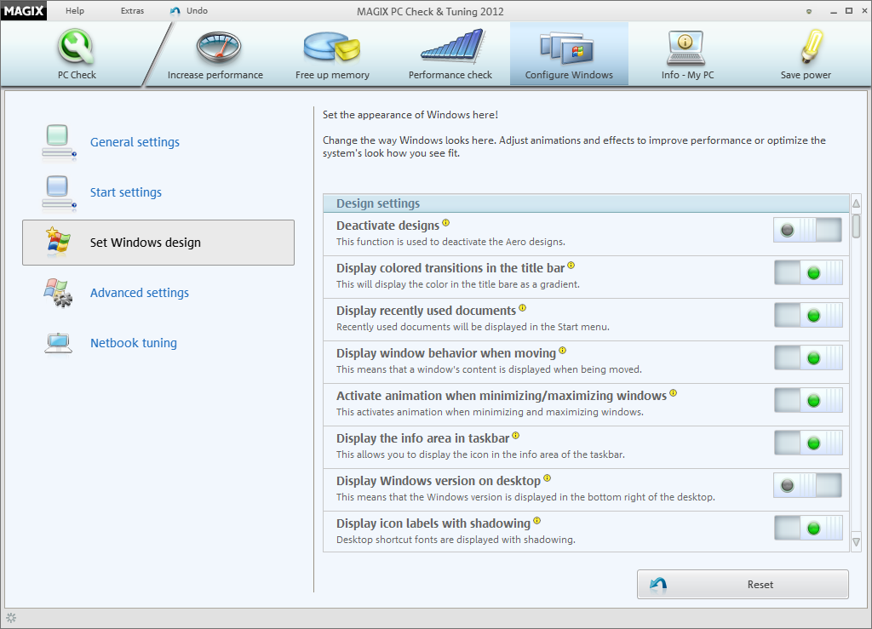Open Netbook tuning
The width and height of the screenshot is (872, 629).
134,343
